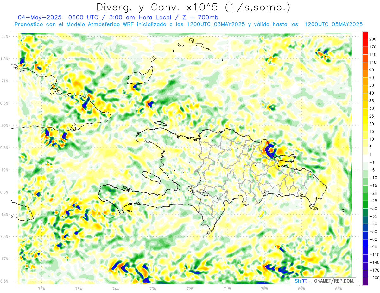The height and width of the screenshot is (293, 380).
Task: Click the "ONAMET/REP.DOM." credit label
Action: pyautogui.click(x=334, y=281)
